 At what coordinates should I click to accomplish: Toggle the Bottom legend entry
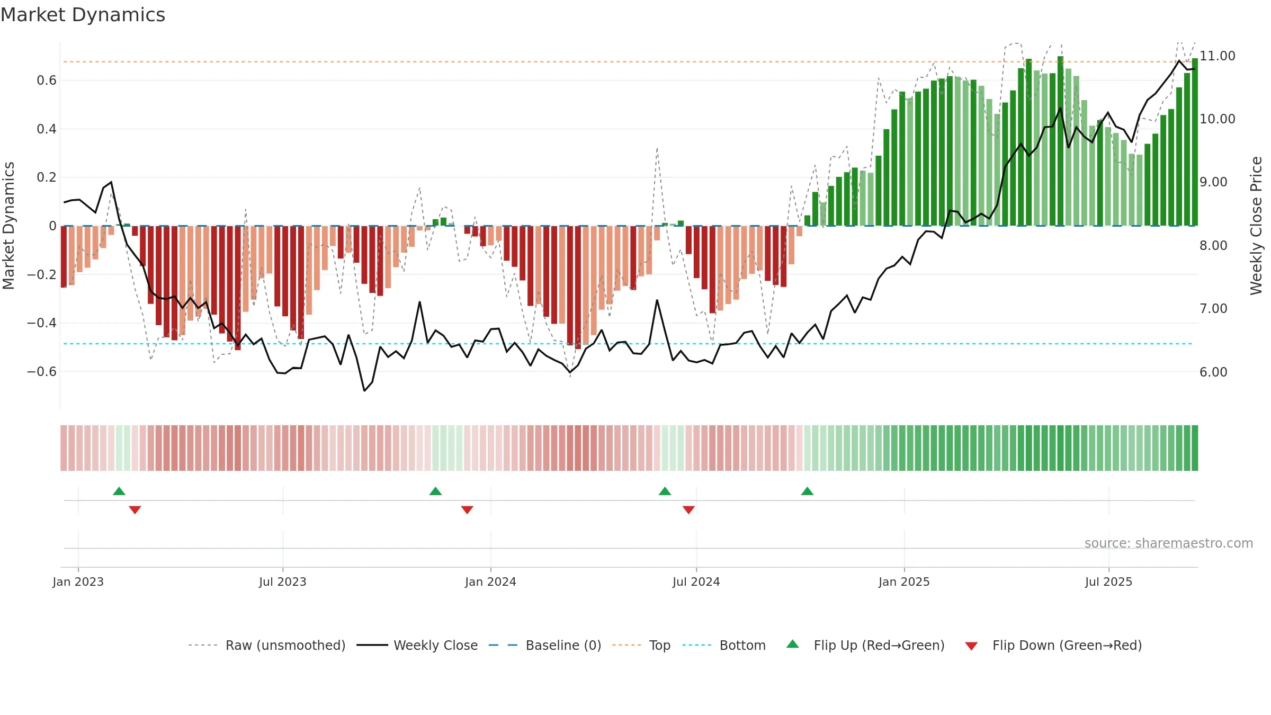(724, 645)
